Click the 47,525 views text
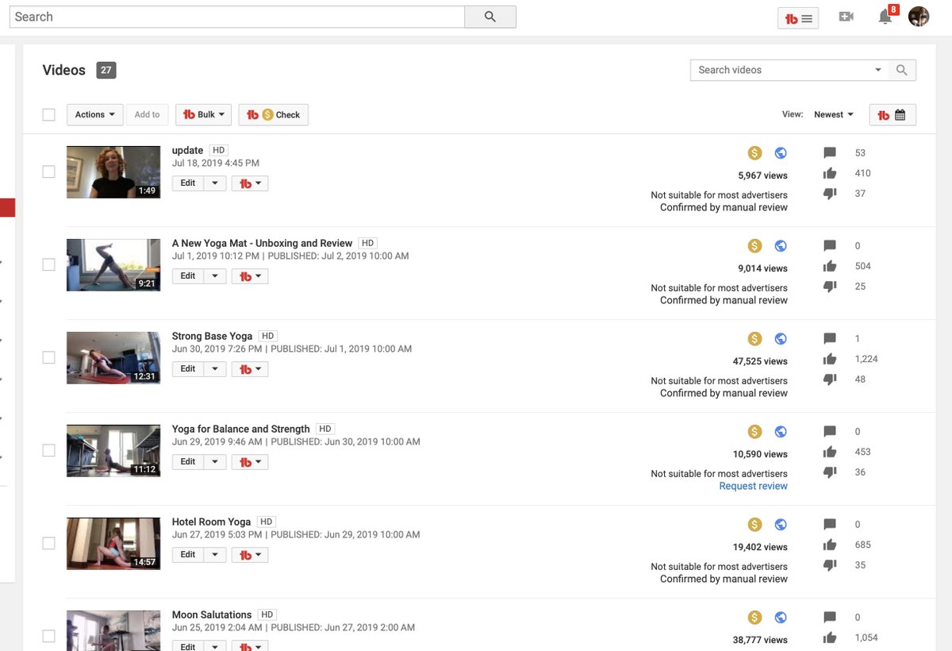Screen dimensions: 952x651 pyautogui.click(x=760, y=361)
